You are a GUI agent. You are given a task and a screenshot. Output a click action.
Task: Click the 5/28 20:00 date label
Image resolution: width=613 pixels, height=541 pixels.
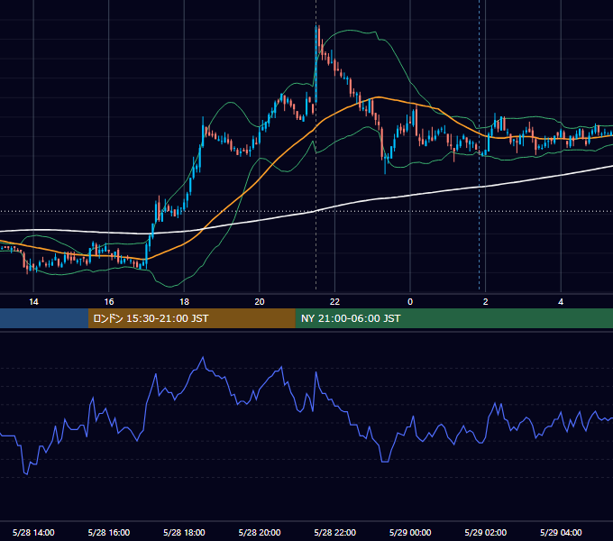260,532
